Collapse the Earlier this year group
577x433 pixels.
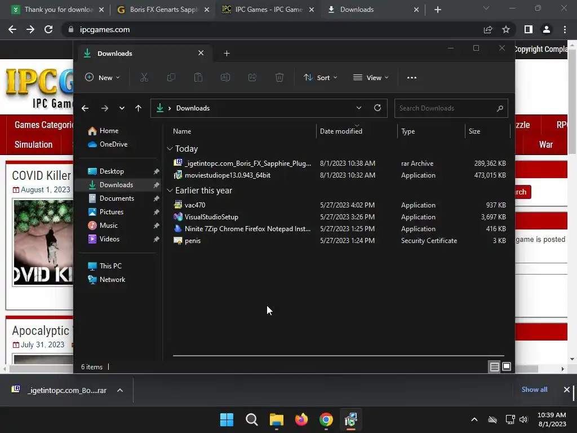coord(170,191)
